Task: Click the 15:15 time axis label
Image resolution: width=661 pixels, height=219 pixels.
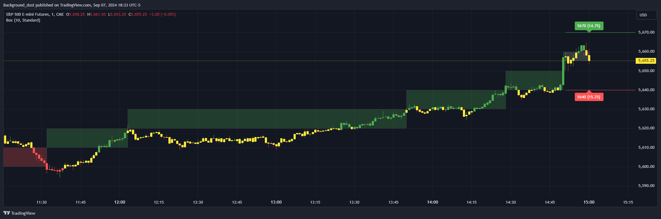Action: click(x=628, y=202)
